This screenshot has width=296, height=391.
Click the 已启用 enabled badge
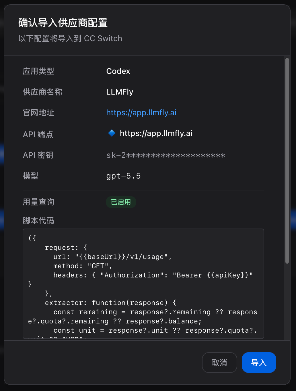(121, 202)
